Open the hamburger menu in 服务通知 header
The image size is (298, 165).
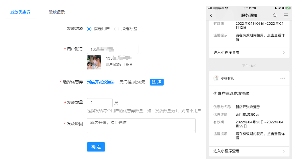pyautogui.click(x=286, y=15)
